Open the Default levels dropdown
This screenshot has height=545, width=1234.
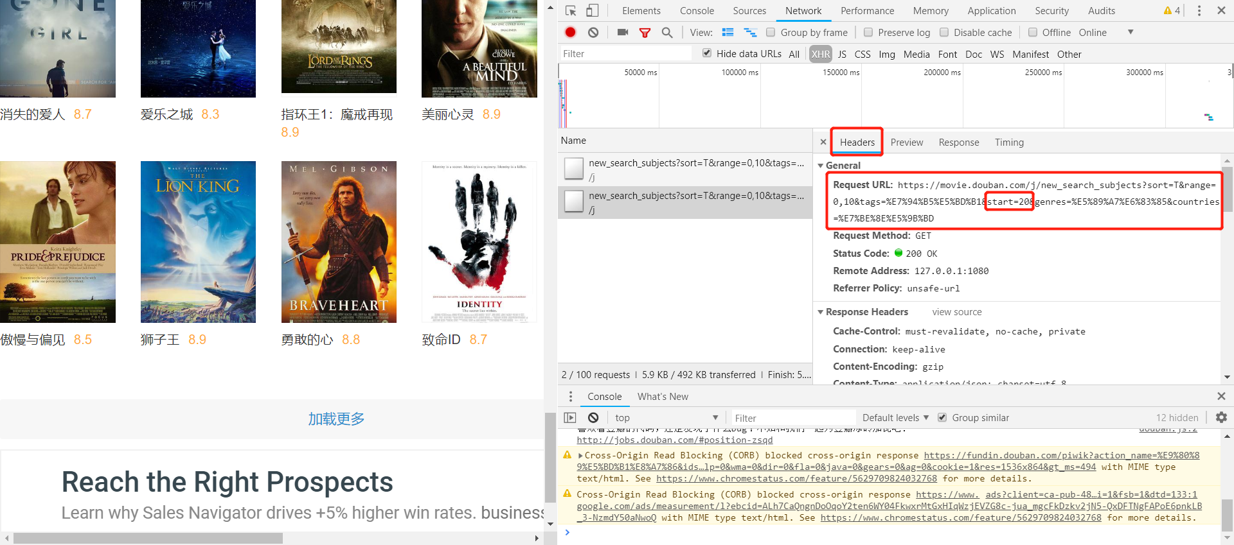pos(895,417)
